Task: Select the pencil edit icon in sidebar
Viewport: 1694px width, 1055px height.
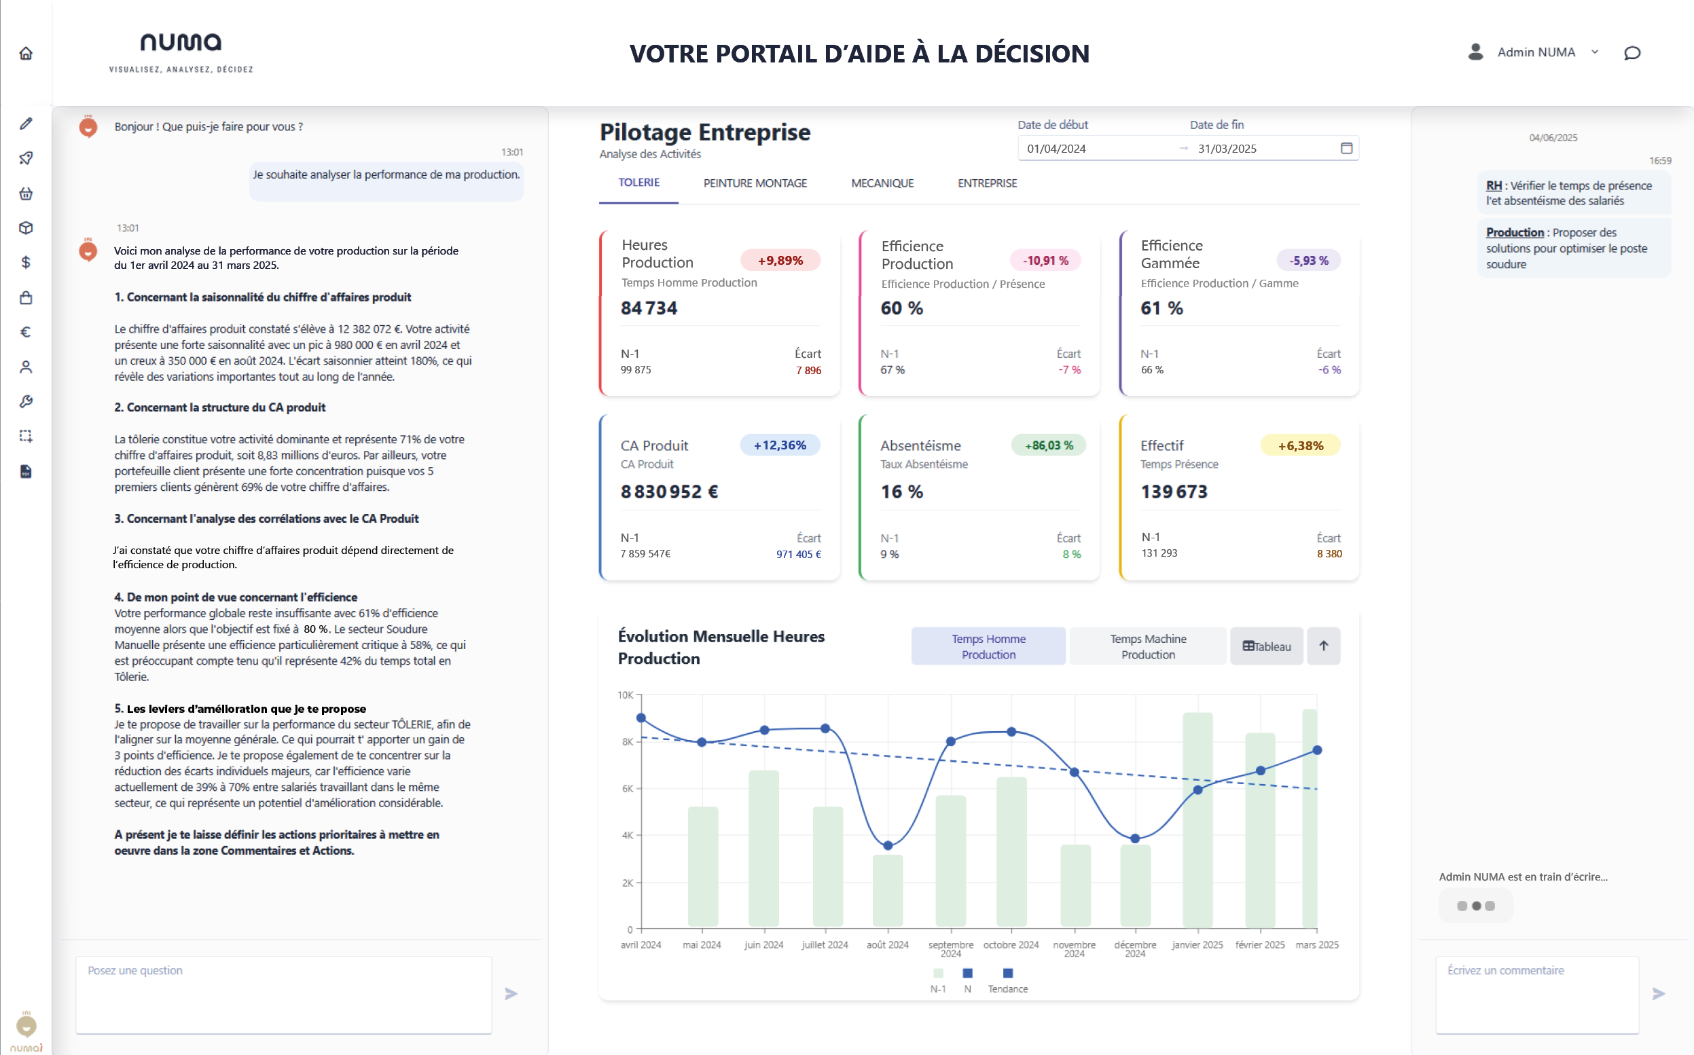Action: tap(26, 124)
